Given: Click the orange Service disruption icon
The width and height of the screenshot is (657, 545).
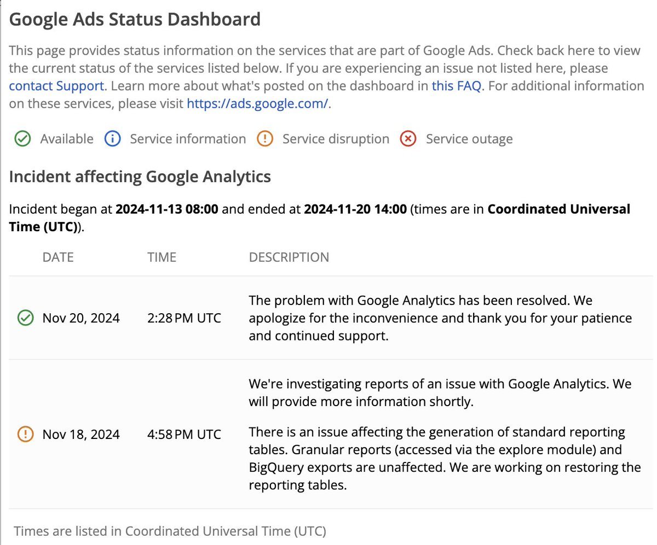Looking at the screenshot, I should click(265, 139).
